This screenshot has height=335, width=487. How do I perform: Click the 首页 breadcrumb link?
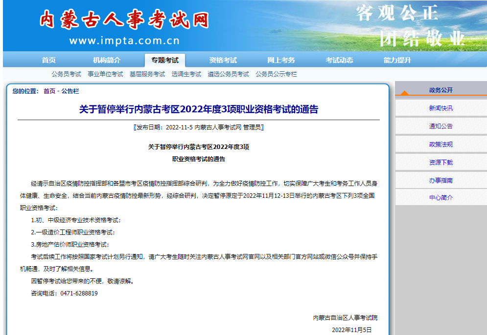point(49,91)
